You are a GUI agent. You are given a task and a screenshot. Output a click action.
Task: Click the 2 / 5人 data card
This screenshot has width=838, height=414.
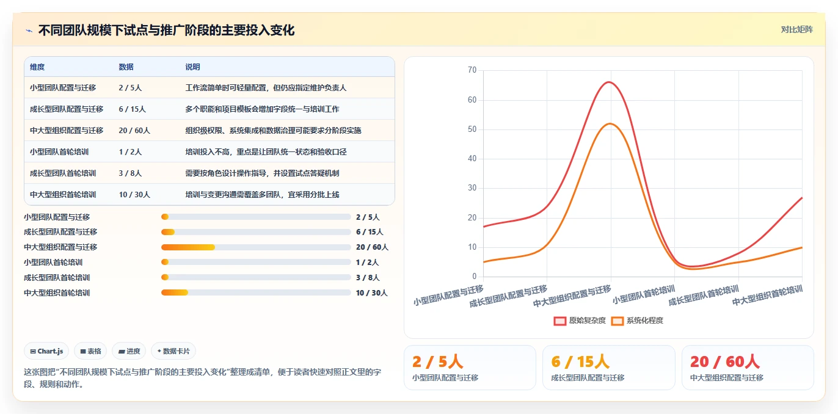point(470,368)
